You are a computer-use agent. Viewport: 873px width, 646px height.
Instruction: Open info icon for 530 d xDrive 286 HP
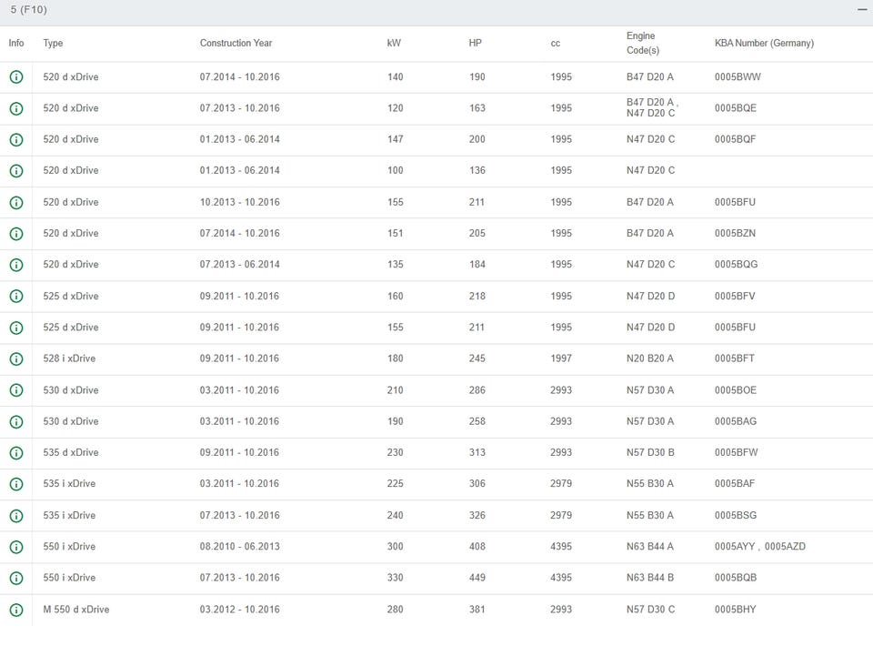[16, 389]
